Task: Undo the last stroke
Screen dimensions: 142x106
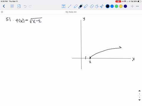Action: pos(25,6)
